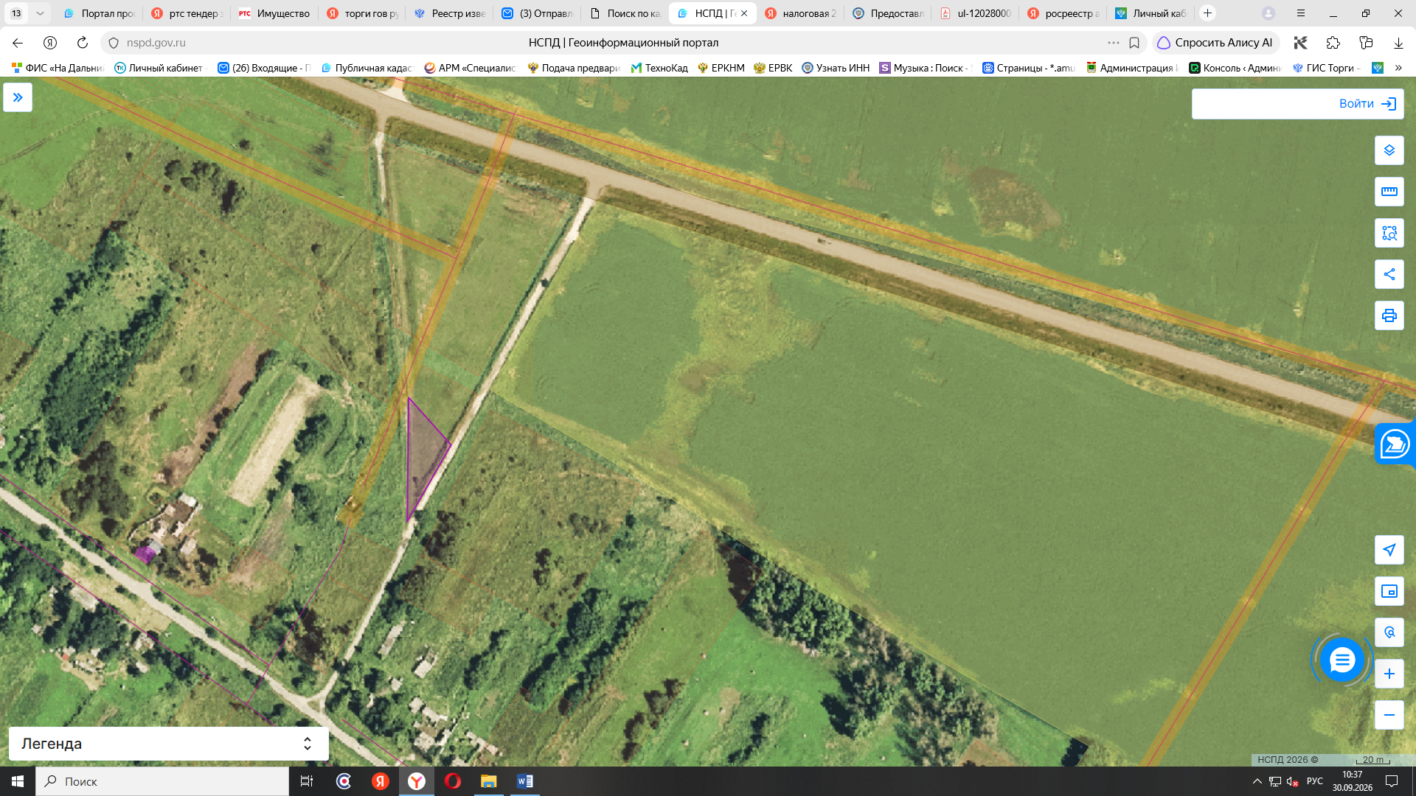Switch РУС keyboard language indicator

(x=1314, y=781)
